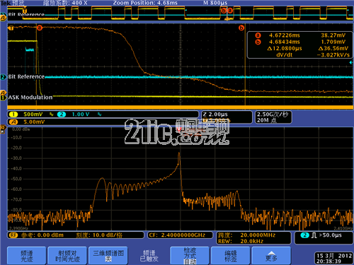Screen dimensions: 354x265
Task: Click the orange RF badge in reference readout
Action: [x=13, y=235]
